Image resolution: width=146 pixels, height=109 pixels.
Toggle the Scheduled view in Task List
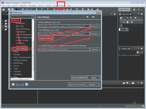[x=131, y=18]
